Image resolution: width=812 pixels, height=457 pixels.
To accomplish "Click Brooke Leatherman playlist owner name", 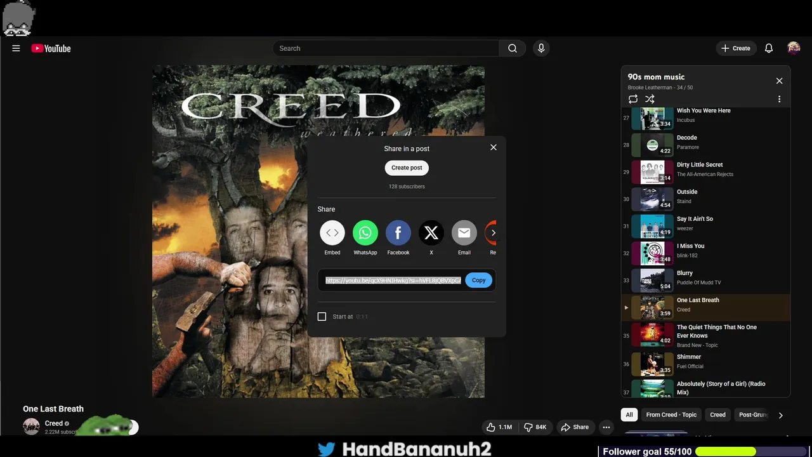I will tap(651, 88).
